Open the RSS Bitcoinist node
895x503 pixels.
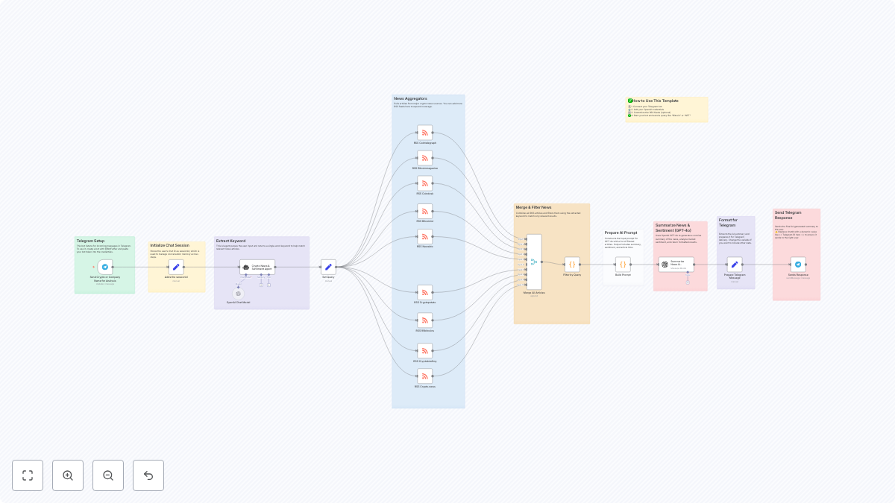tap(425, 209)
